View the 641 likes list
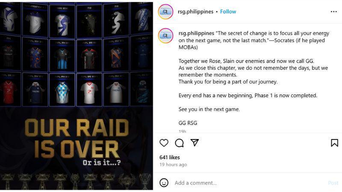The width and height of the screenshot is (342, 192). (x=169, y=157)
